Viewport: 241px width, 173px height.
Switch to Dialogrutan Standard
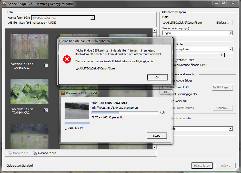19,166
